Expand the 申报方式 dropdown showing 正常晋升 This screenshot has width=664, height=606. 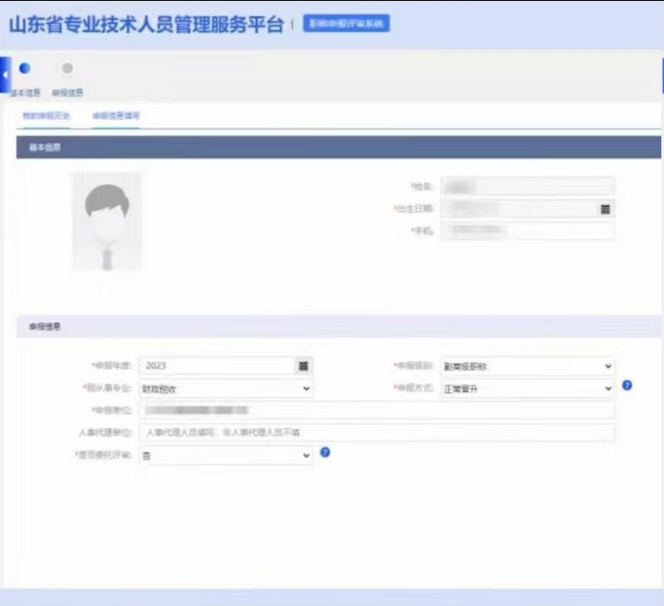[527, 389]
